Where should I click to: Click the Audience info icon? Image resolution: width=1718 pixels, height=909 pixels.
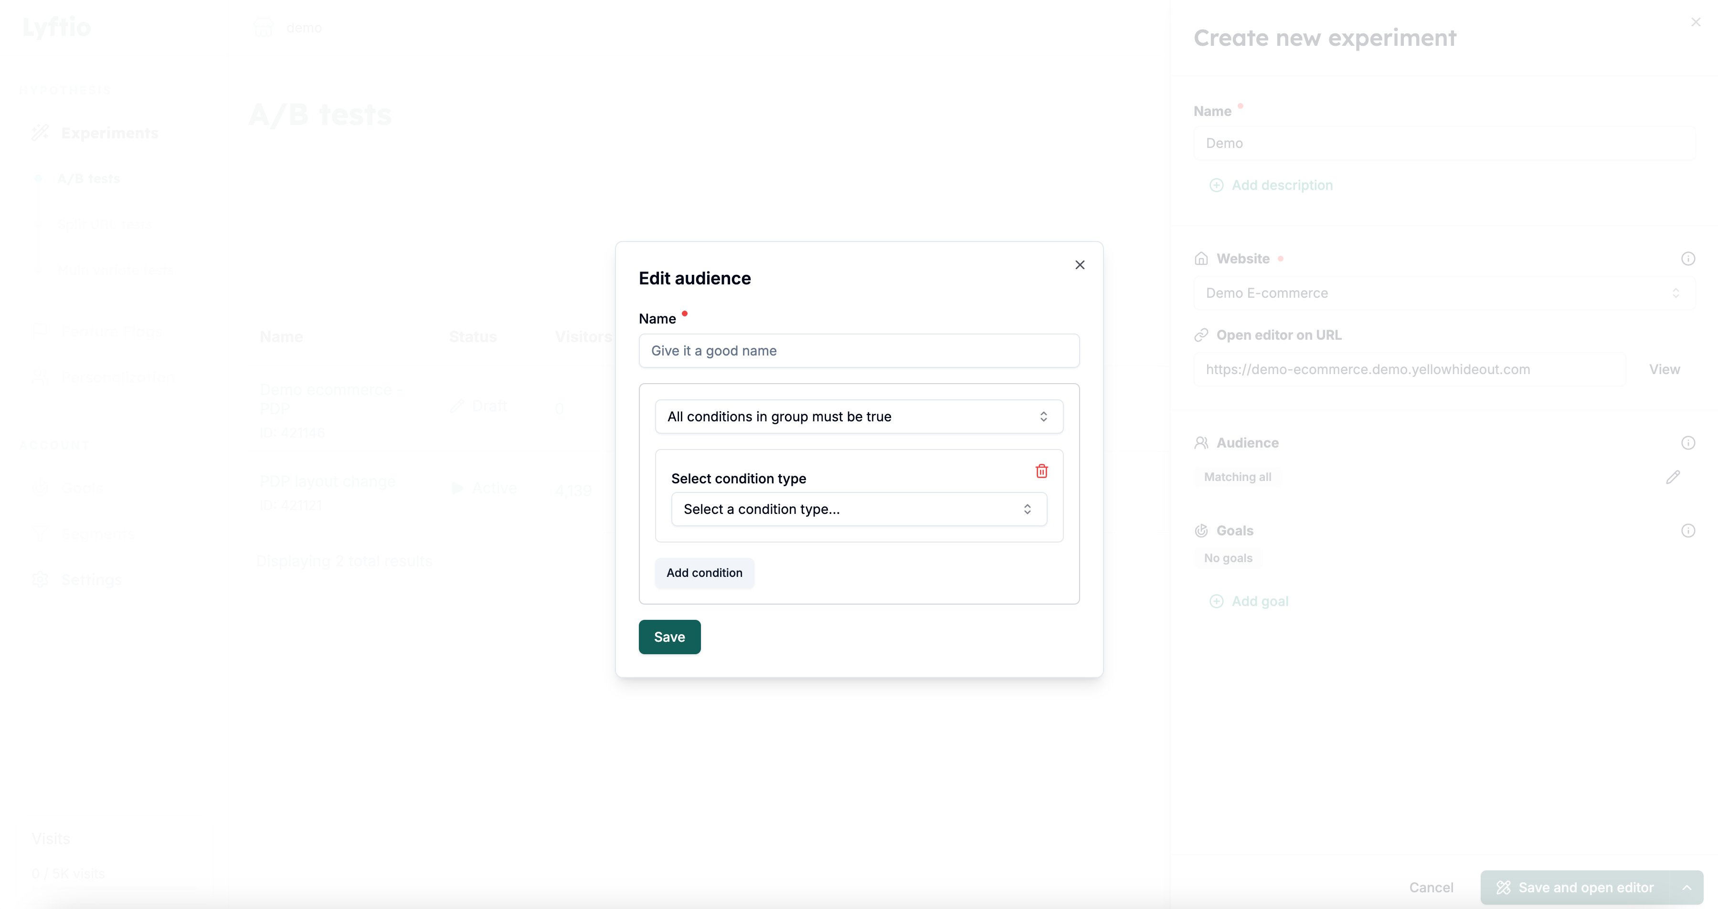point(1688,442)
